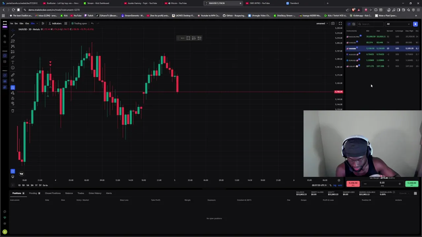Toggle auto scale on the price axis
This screenshot has width=422, height=237.
point(340,185)
